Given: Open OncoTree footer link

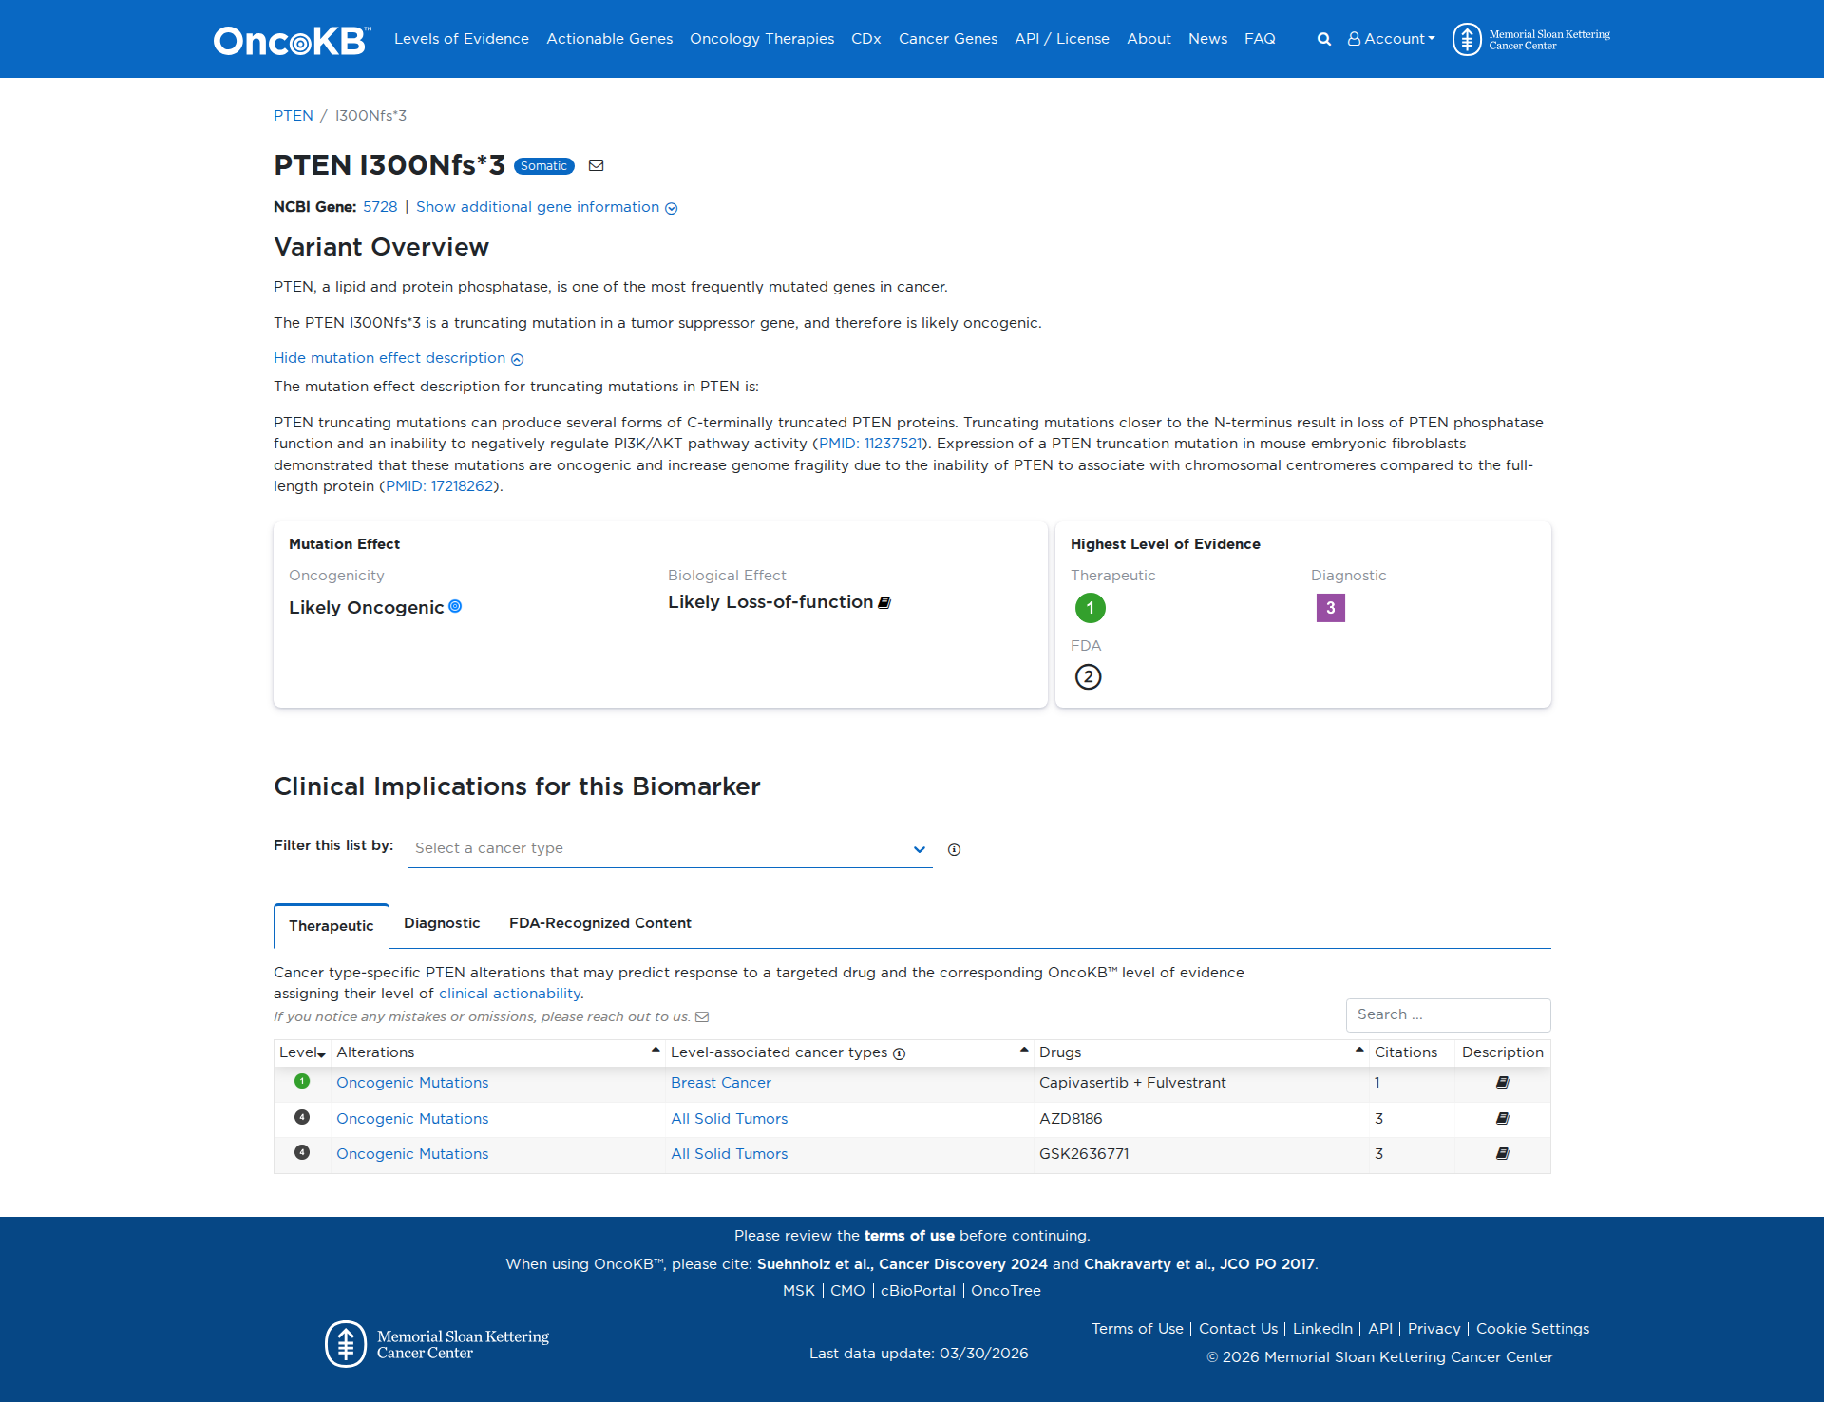Looking at the screenshot, I should pos(1006,1291).
